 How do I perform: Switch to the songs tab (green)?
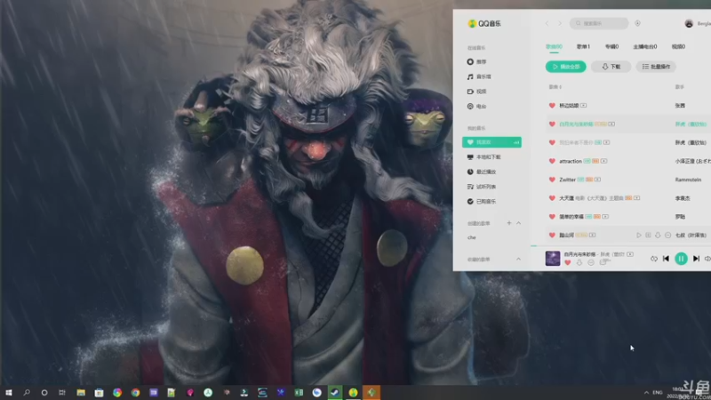(x=554, y=47)
